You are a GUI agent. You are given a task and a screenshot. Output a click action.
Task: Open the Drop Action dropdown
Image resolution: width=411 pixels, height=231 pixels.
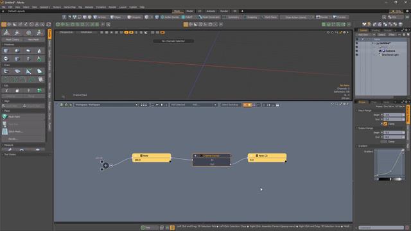(x=297, y=17)
